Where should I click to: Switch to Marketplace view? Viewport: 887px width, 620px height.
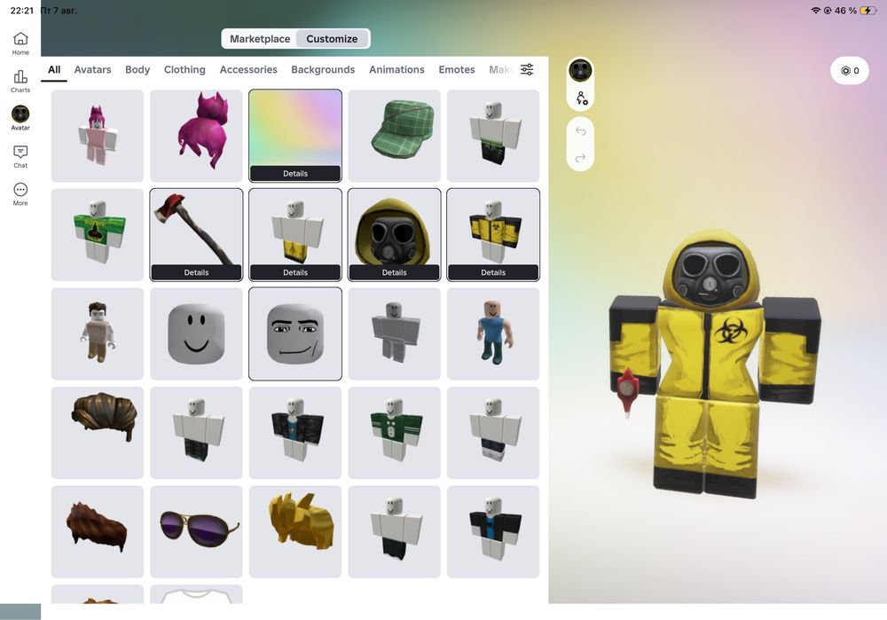pos(260,39)
